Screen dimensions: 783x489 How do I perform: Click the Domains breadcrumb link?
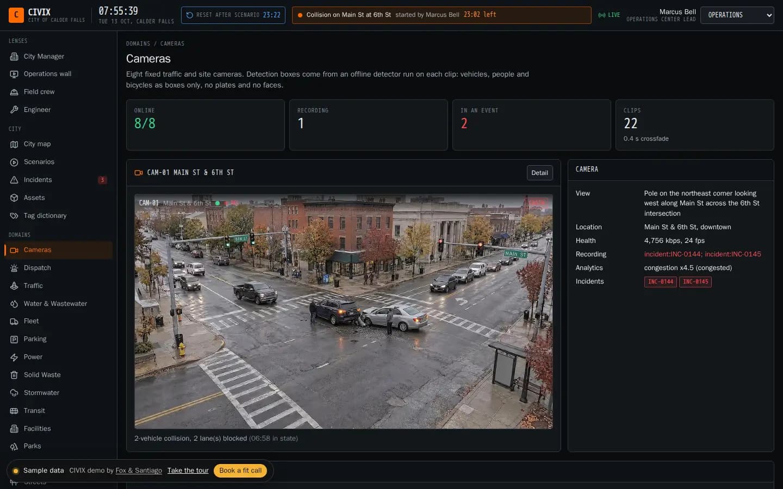138,43
